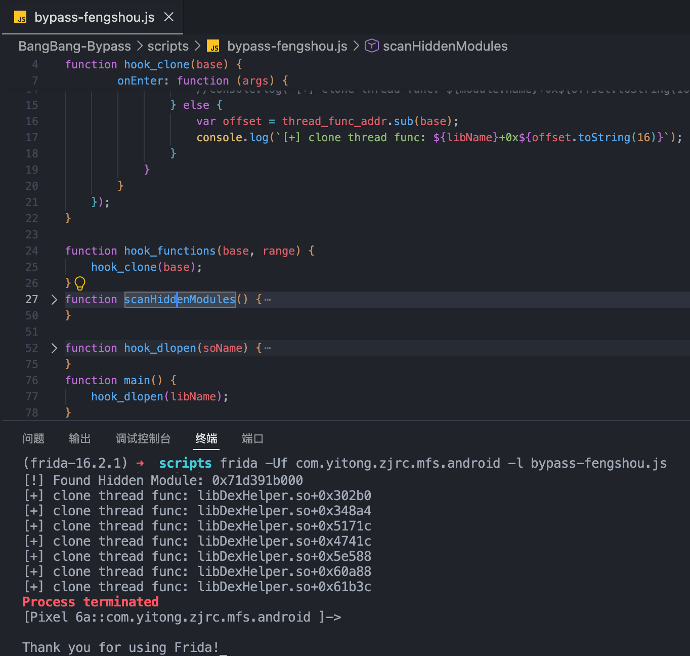Viewport: 690px width, 656px height.
Task: Select the bypass-fengshou.js editor tab
Action: point(93,17)
